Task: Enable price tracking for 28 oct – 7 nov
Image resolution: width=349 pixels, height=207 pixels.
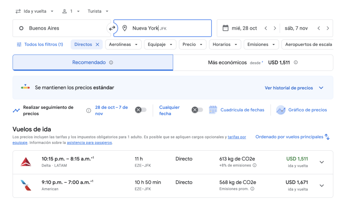Action: (140, 110)
